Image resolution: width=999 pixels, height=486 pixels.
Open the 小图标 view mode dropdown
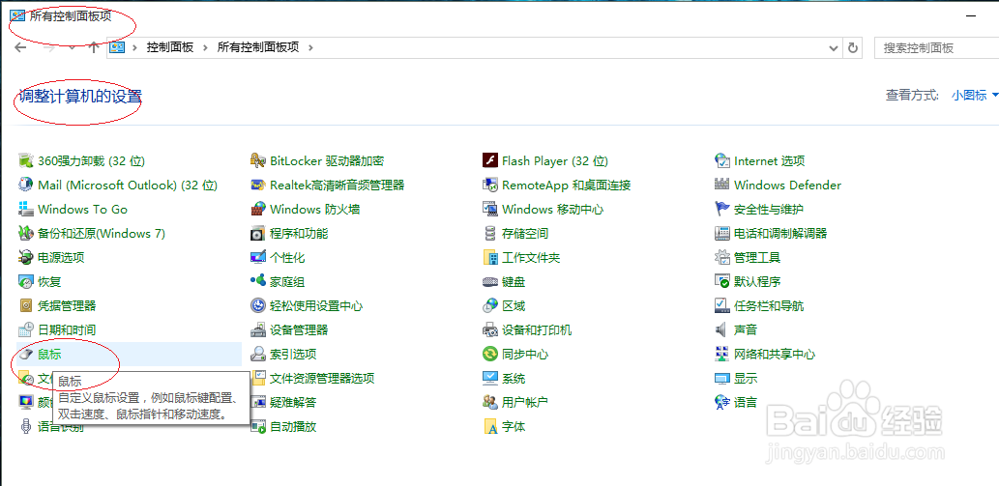[974, 96]
